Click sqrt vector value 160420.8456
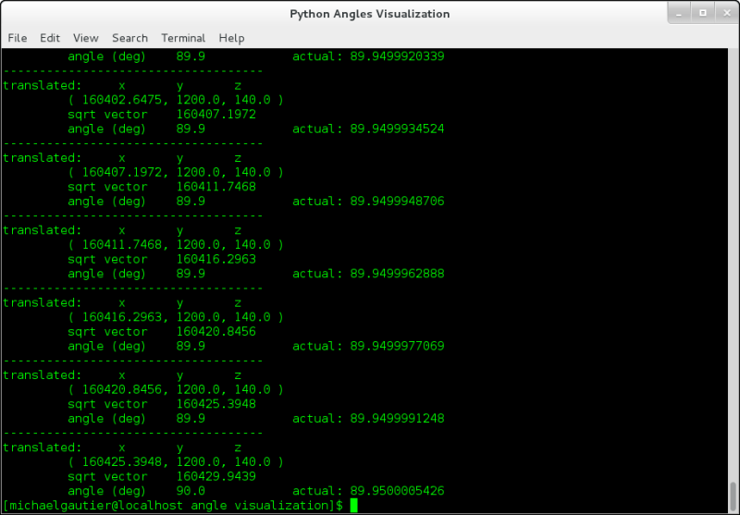Image resolution: width=740 pixels, height=515 pixels. 216,332
